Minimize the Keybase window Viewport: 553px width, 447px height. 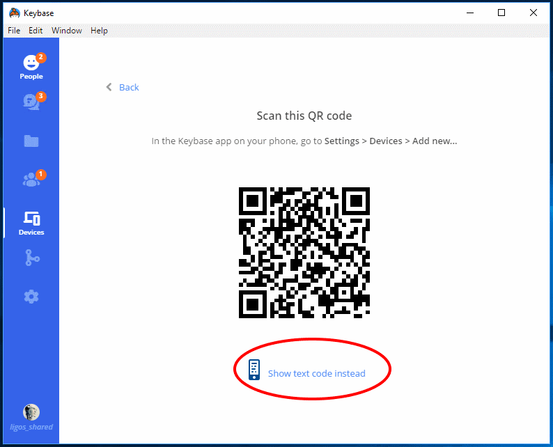469,13
